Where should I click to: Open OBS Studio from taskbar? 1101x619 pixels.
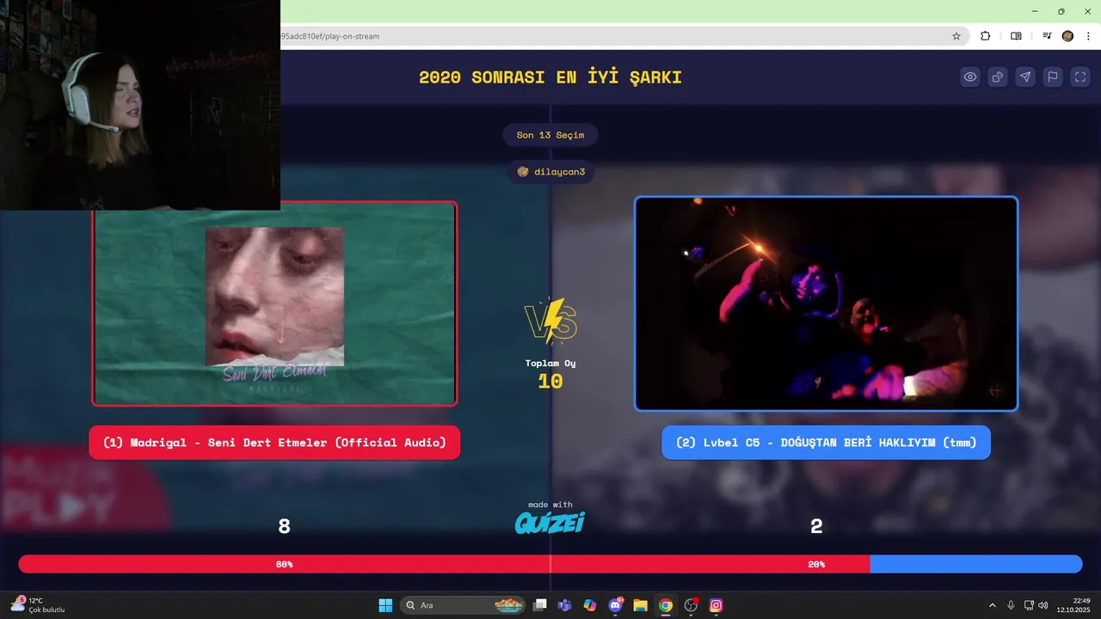[x=691, y=605]
